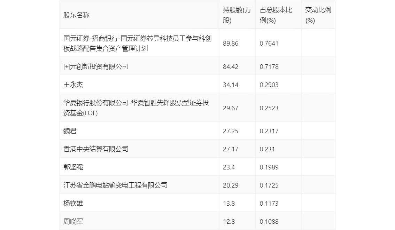Image resolution: width=395 pixels, height=230 pixels.
Task: Select shareholder 魏君
Action: pos(70,131)
